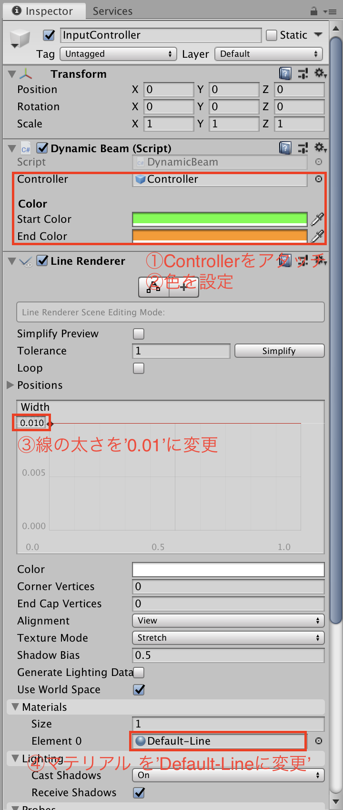Collapse the Materials foldout
Viewport: 343px width, 810px height.
click(15, 706)
